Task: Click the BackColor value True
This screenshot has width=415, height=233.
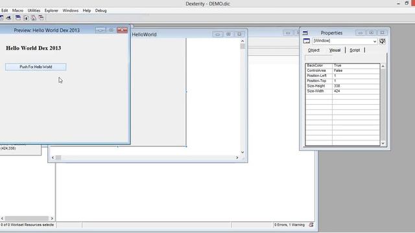Action: coord(337,65)
